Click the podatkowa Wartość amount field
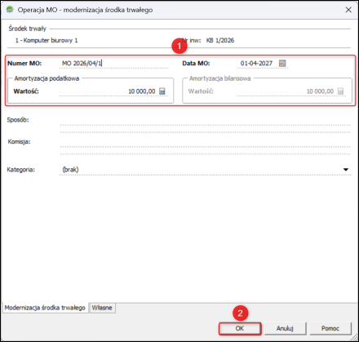This screenshot has width=359, height=342. tap(108, 91)
